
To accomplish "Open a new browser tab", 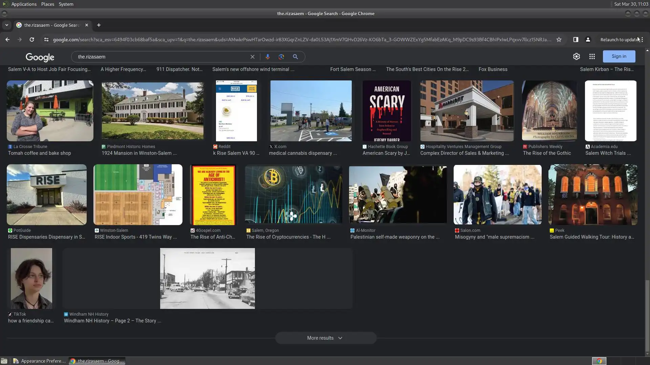I will pyautogui.click(x=99, y=25).
